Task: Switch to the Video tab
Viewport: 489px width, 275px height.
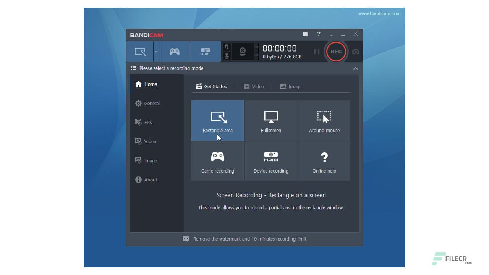Action: coord(254,86)
